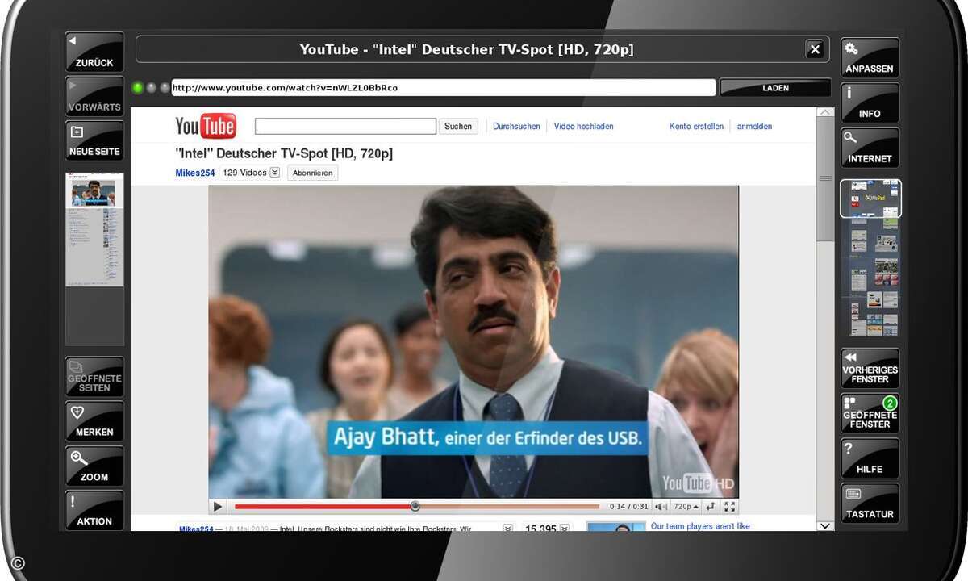Click the video title "Intel" Deutscher TV-Spot heading
Viewport: 968px width, 581px height.
coord(284,153)
